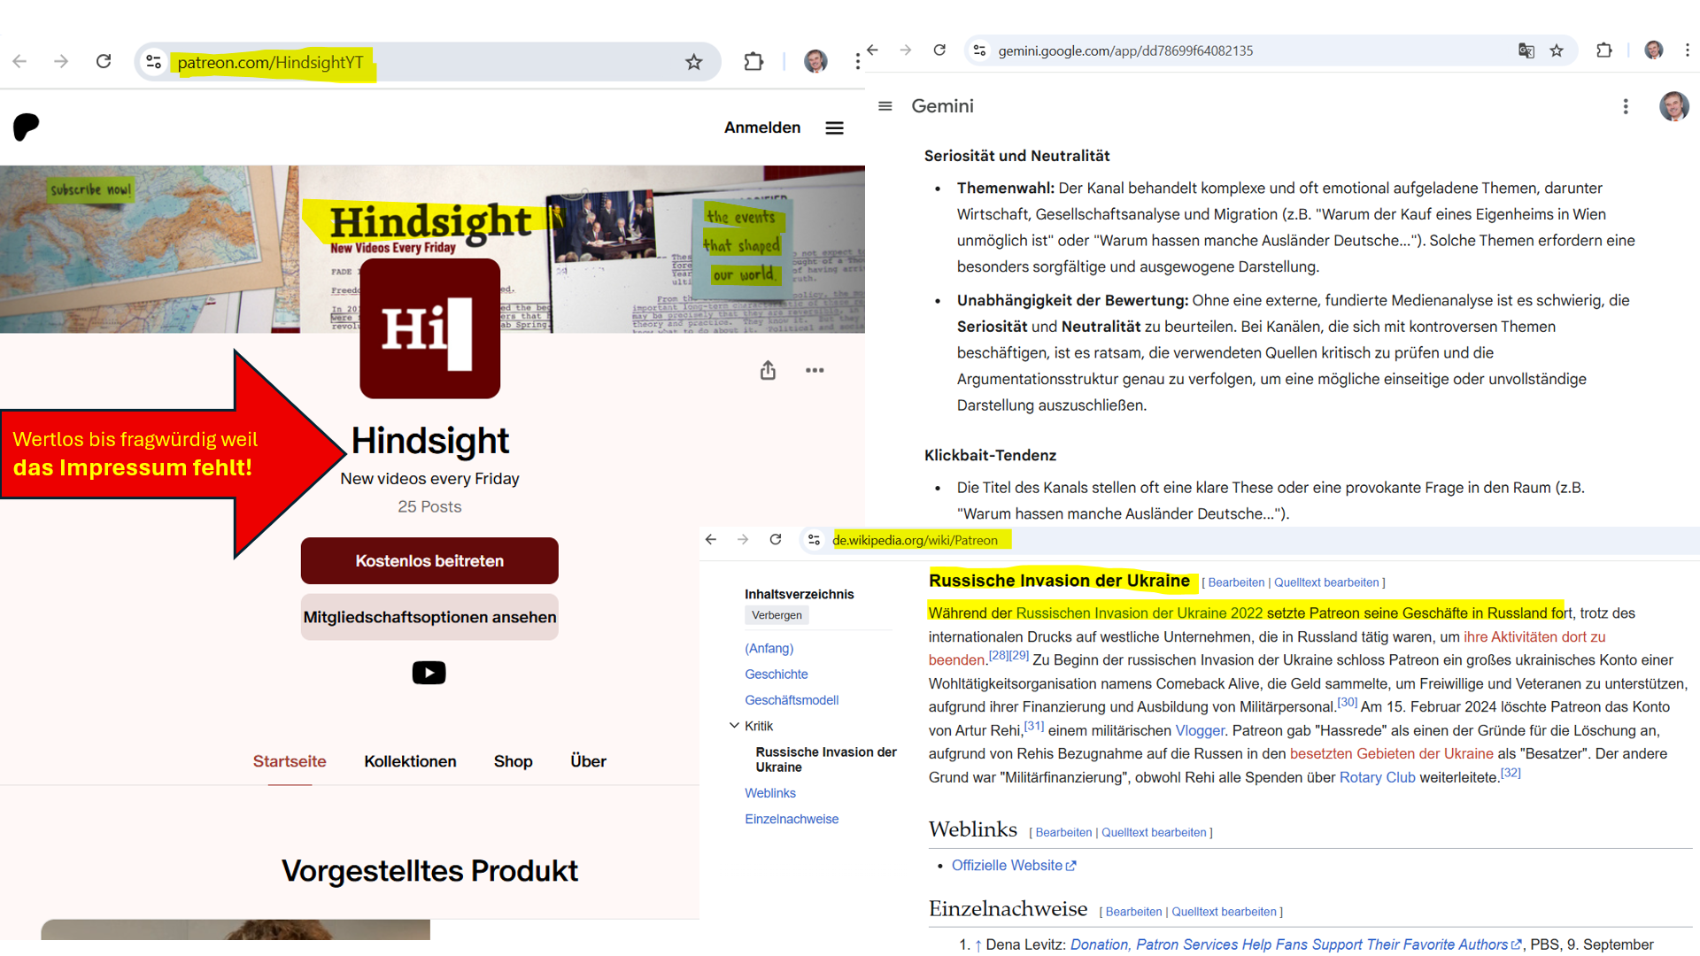
Task: Click the share icon on Hindsight page
Action: tap(768, 370)
